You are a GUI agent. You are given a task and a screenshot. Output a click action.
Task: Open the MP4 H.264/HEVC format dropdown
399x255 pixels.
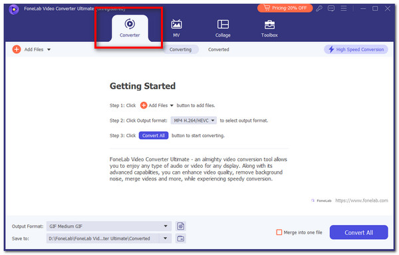(194, 121)
